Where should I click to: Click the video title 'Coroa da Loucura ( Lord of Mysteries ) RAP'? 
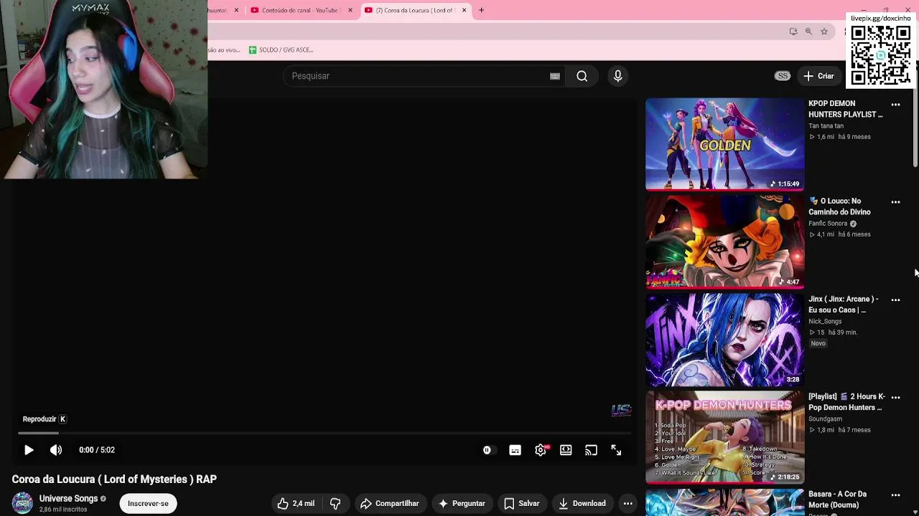(114, 479)
